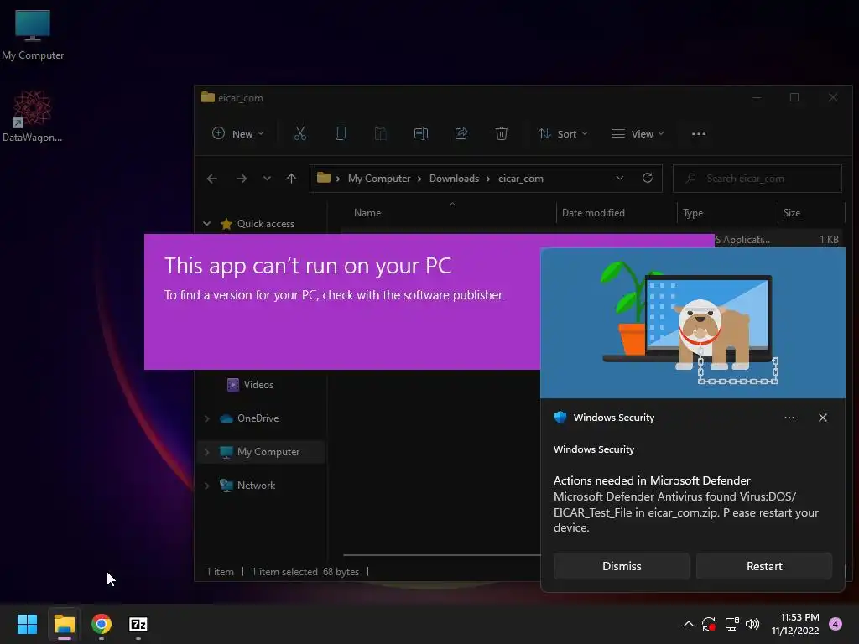This screenshot has width=859, height=644.
Task: Dismiss the Microsoft Defender alert
Action: click(x=622, y=566)
